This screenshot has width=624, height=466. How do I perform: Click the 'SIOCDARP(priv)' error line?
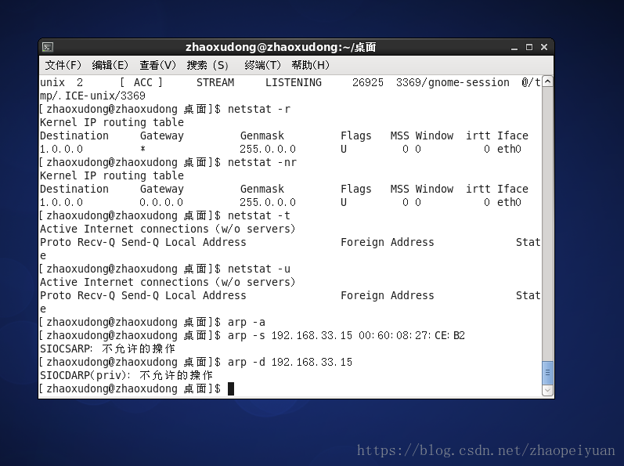126,375
